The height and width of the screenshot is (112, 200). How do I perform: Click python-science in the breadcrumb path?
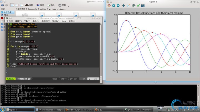(57, 9)
